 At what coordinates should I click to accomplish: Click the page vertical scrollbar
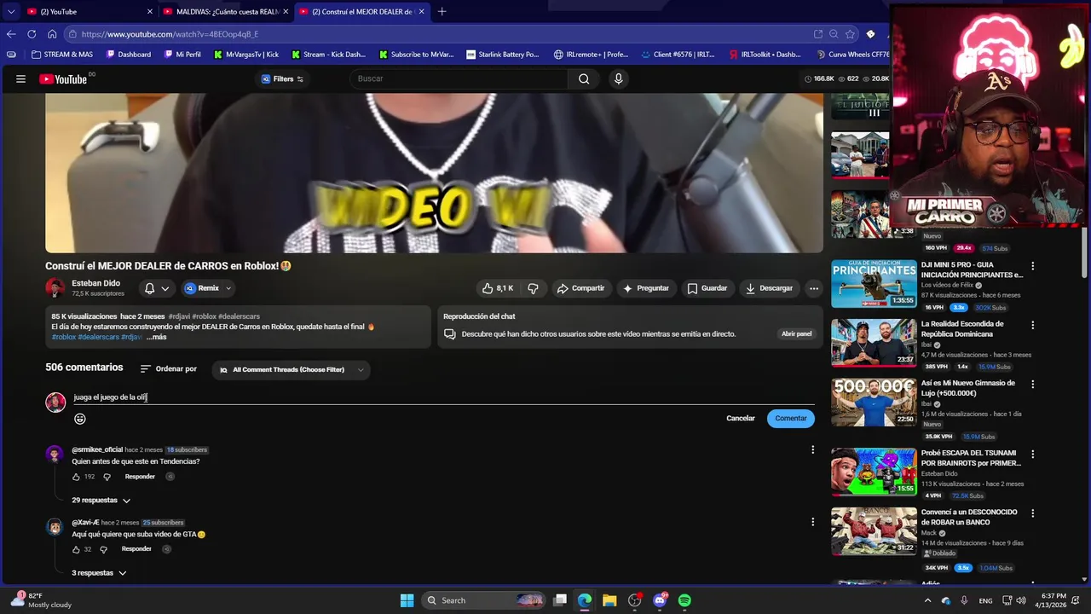[1085, 252]
